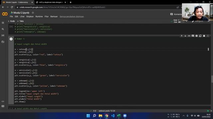Add comment to cell icon
Viewport: 213px width, 119px height.
click(193, 36)
